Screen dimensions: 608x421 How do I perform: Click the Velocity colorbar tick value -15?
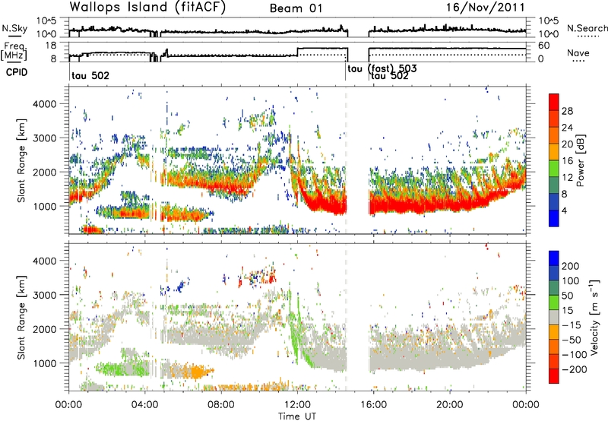(572, 325)
